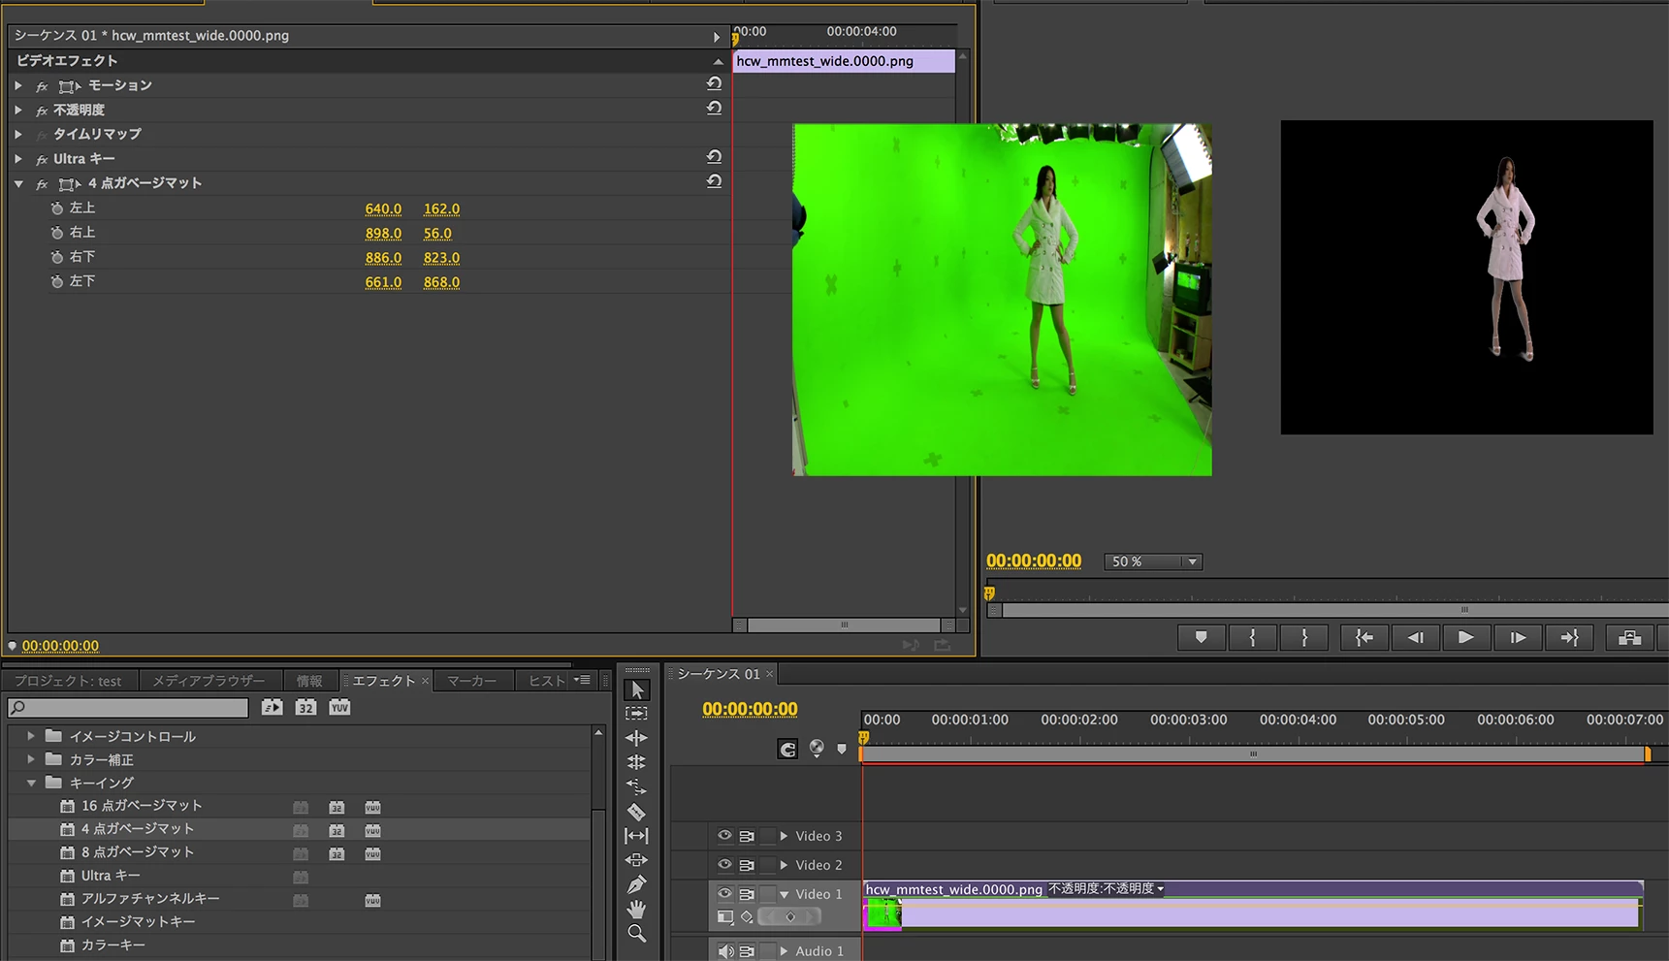Go to In point
Image resolution: width=1669 pixels, height=961 pixels.
pos(1364,638)
